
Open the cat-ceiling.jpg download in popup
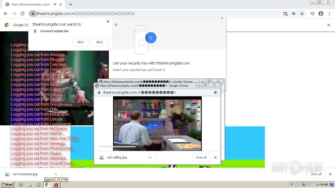(117, 157)
